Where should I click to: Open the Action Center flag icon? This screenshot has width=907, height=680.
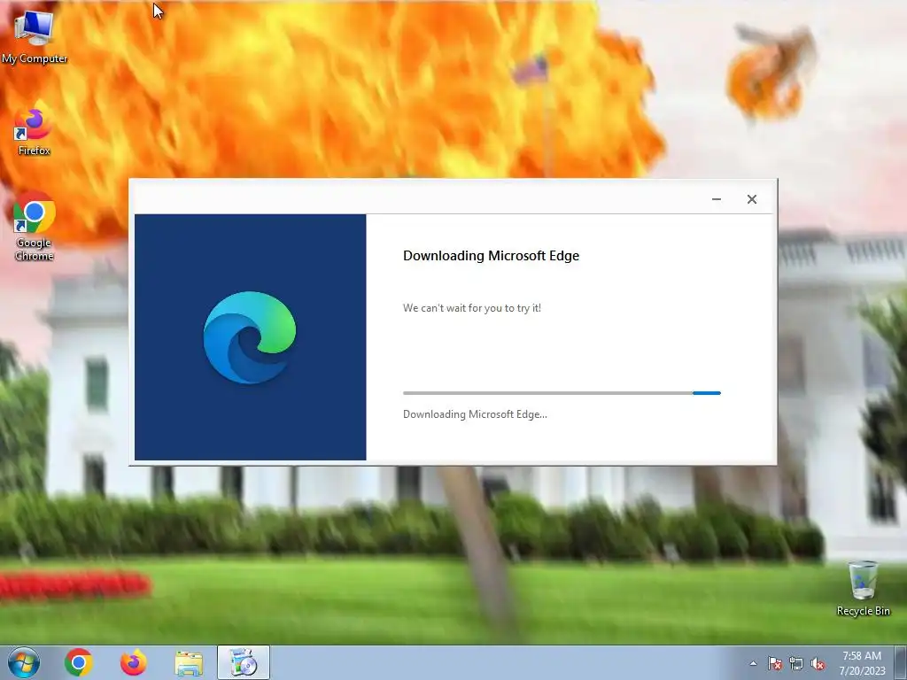[774, 663]
